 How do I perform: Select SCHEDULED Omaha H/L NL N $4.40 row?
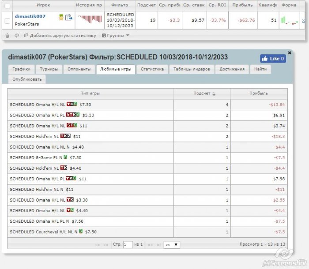pos(147,147)
